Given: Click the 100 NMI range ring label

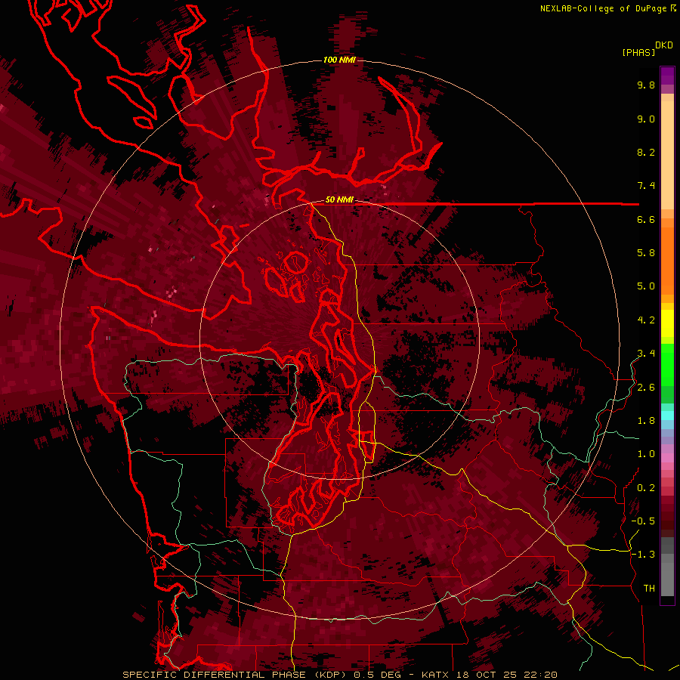Looking at the screenshot, I should pos(339,60).
